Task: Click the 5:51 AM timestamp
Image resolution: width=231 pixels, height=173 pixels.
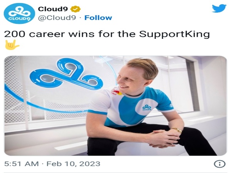Action: pyautogui.click(x=22, y=164)
